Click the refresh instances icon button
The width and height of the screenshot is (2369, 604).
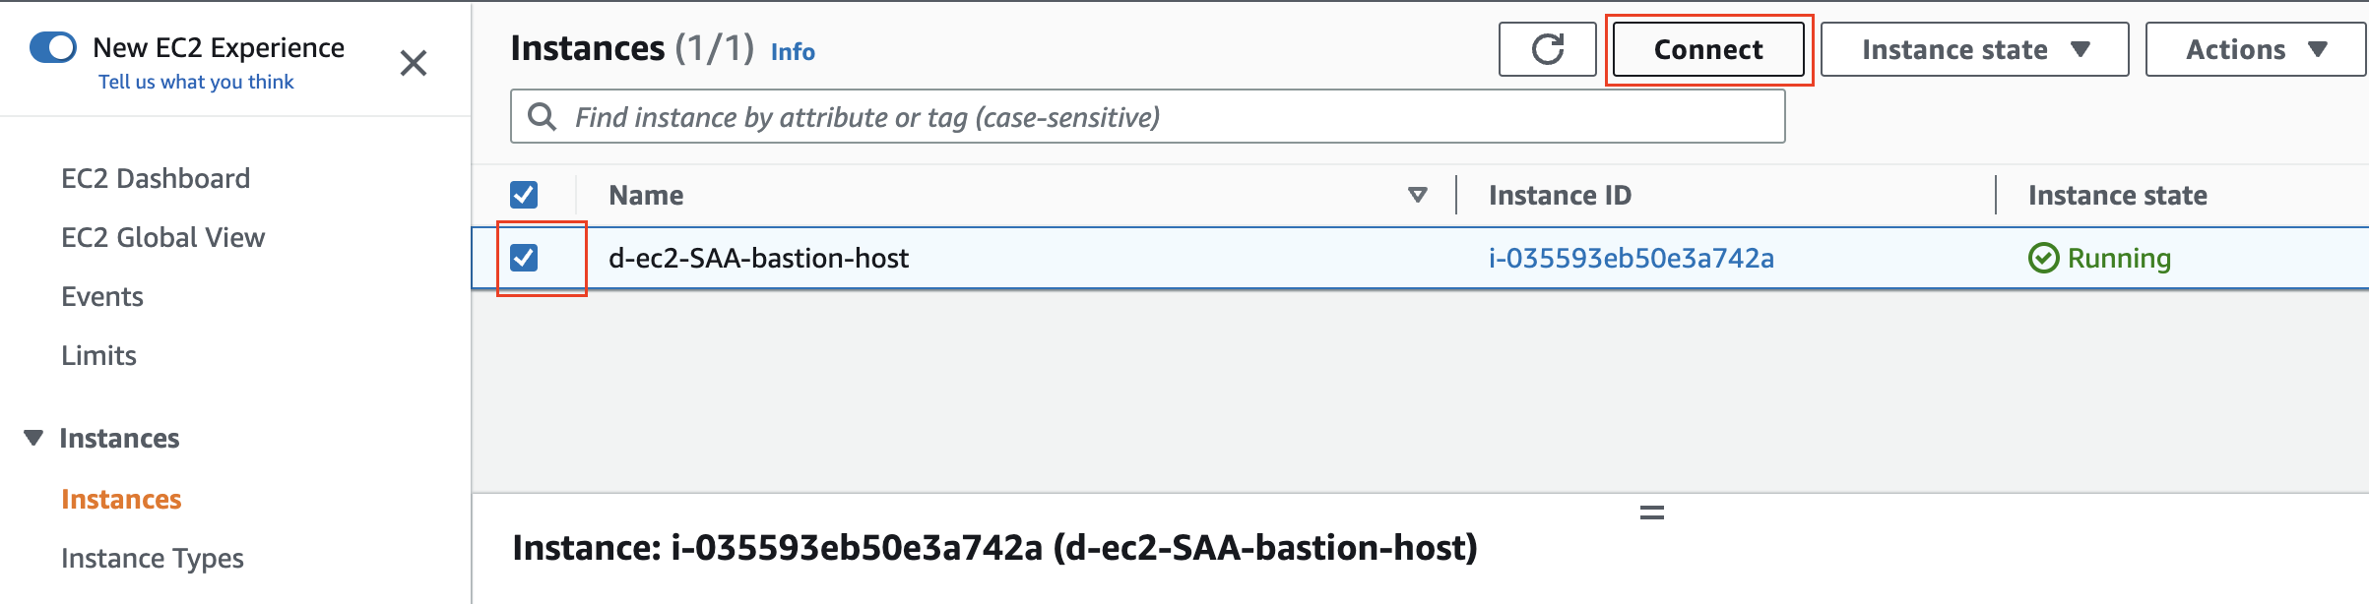coord(1547,49)
